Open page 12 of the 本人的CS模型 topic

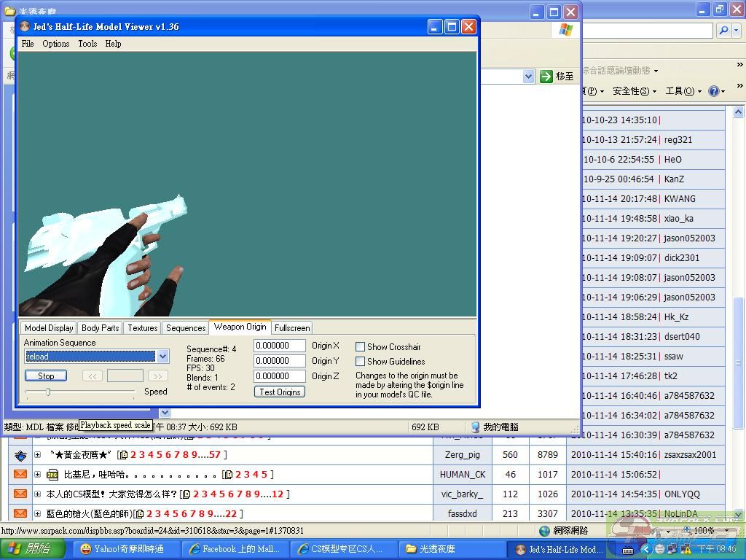pyautogui.click(x=278, y=494)
